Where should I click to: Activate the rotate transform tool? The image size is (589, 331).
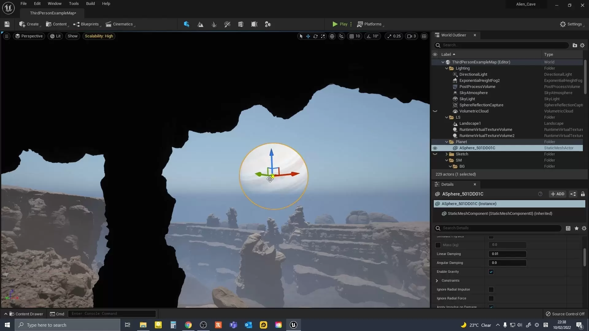tap(315, 36)
